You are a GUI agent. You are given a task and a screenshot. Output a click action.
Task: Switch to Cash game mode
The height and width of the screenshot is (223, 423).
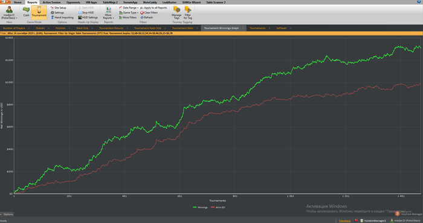pyautogui.click(x=26, y=12)
